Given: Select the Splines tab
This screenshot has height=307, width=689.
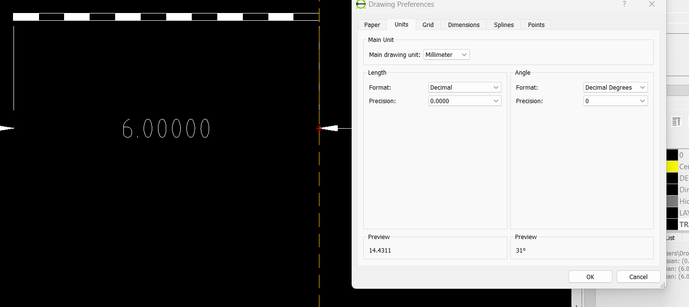Looking at the screenshot, I should tap(503, 25).
